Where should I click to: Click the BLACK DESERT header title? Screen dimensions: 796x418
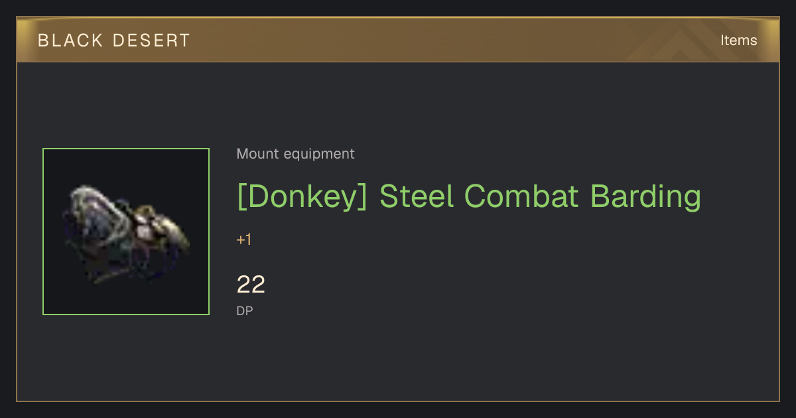114,40
